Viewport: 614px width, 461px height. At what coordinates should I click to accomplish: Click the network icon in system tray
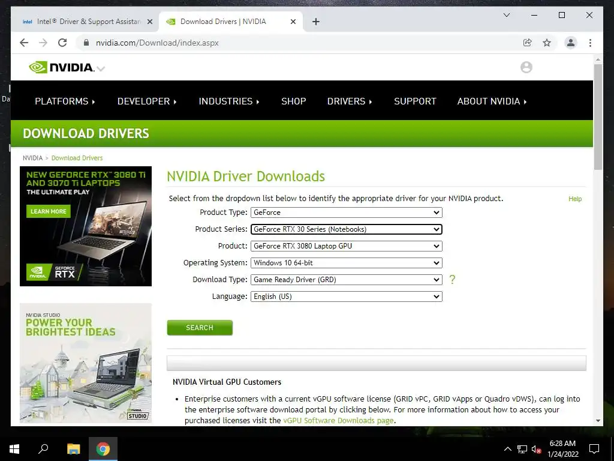(x=522, y=449)
